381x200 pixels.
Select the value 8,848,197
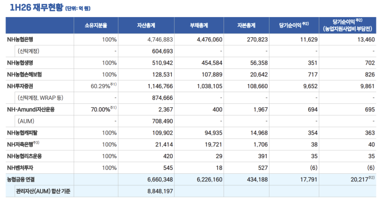(x=160, y=191)
